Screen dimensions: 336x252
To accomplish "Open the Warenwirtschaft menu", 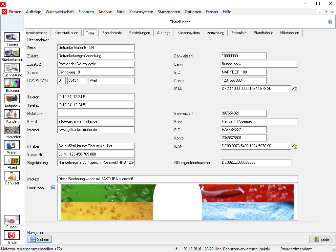I will 60,12.
